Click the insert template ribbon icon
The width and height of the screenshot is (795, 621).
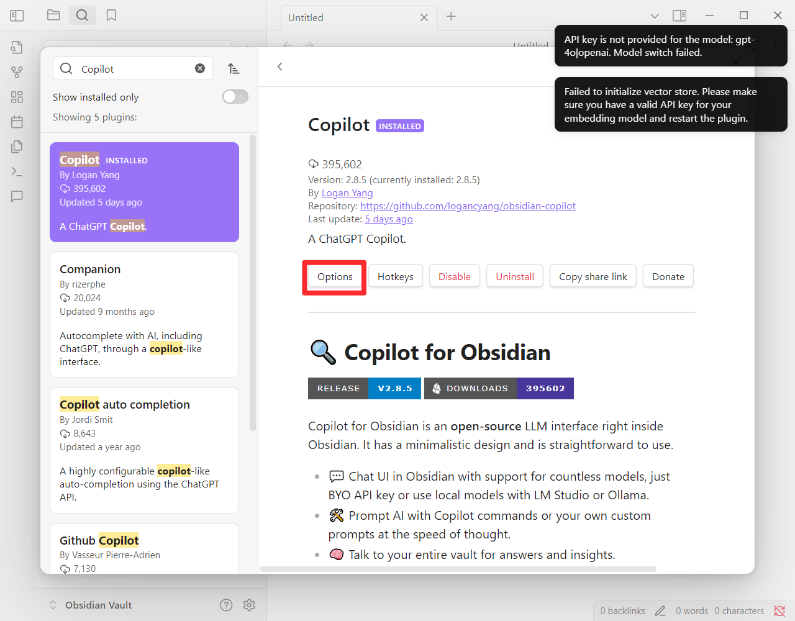(x=17, y=147)
